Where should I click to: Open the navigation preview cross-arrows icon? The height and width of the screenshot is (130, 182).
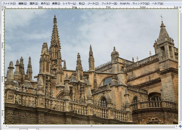click(180, 126)
